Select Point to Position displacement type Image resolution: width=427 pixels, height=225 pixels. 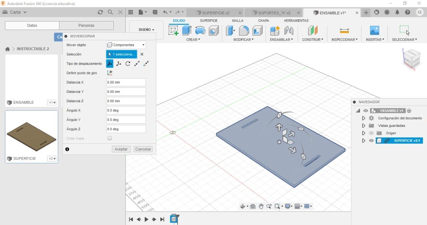(146, 64)
